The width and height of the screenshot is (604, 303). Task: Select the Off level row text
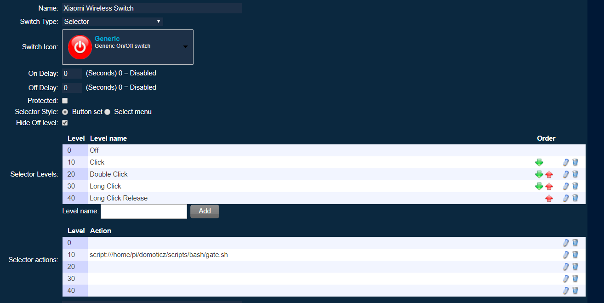(94, 150)
